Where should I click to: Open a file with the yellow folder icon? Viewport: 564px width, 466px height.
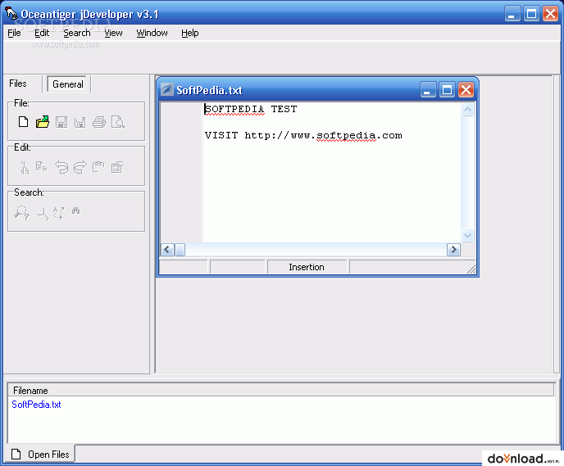pyautogui.click(x=43, y=122)
